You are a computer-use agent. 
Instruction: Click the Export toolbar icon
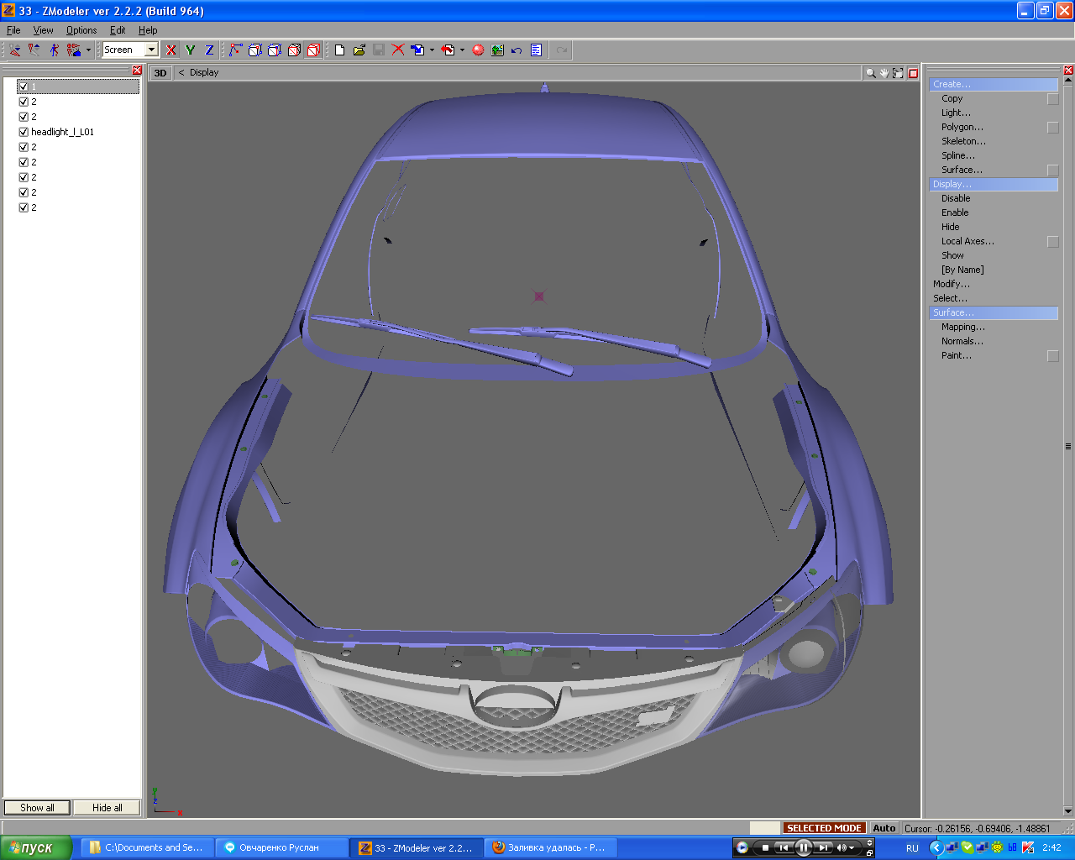(448, 50)
